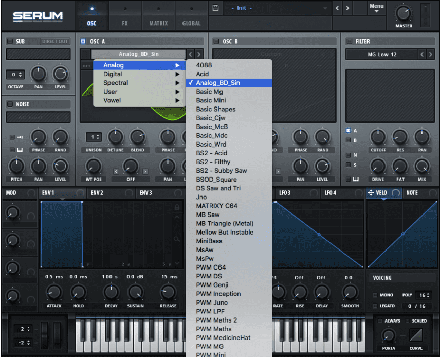Switch to the MATRIX tab
Image resolution: width=440 pixels, height=357 pixels.
pyautogui.click(x=158, y=16)
